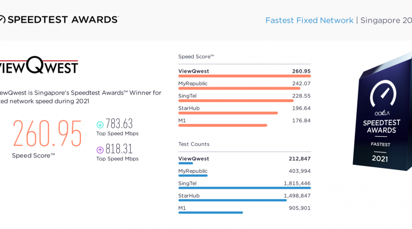Click the Ookla Speedtest Awards 2021 trophy
This screenshot has height=229, width=412.
tap(382, 112)
